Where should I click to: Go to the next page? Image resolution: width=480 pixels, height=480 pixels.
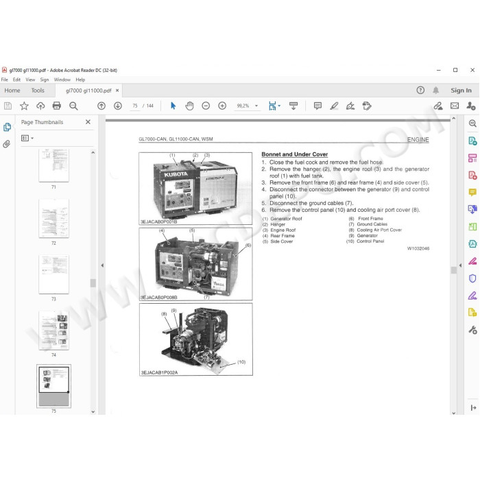[118, 106]
